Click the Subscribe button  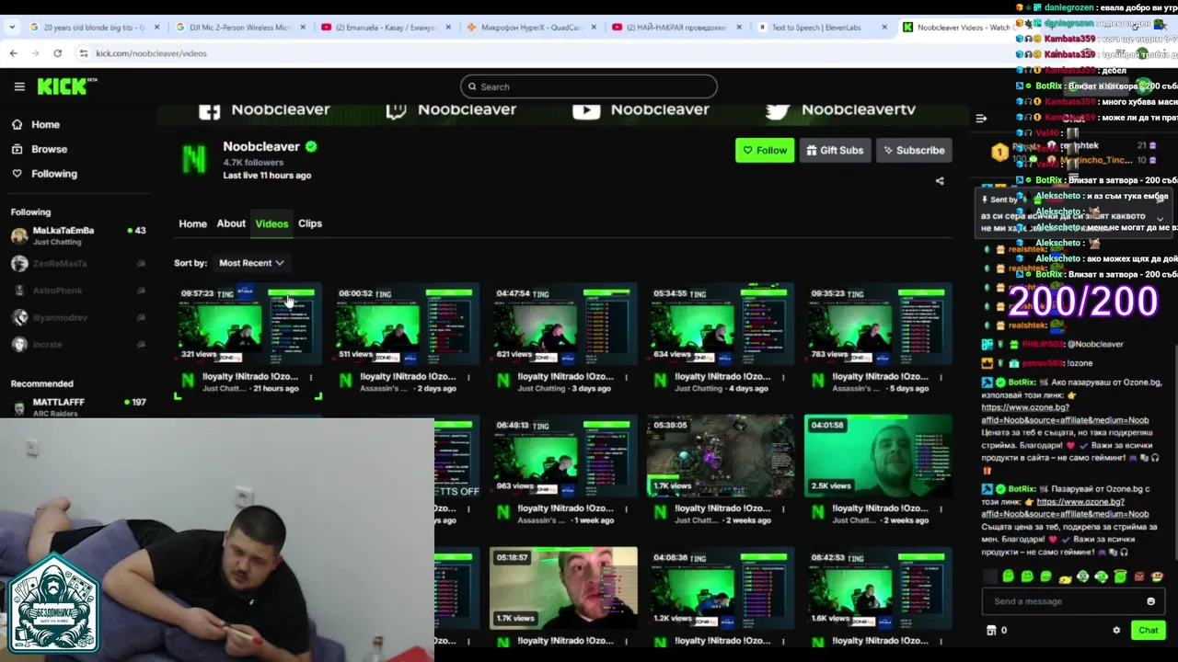tap(914, 151)
